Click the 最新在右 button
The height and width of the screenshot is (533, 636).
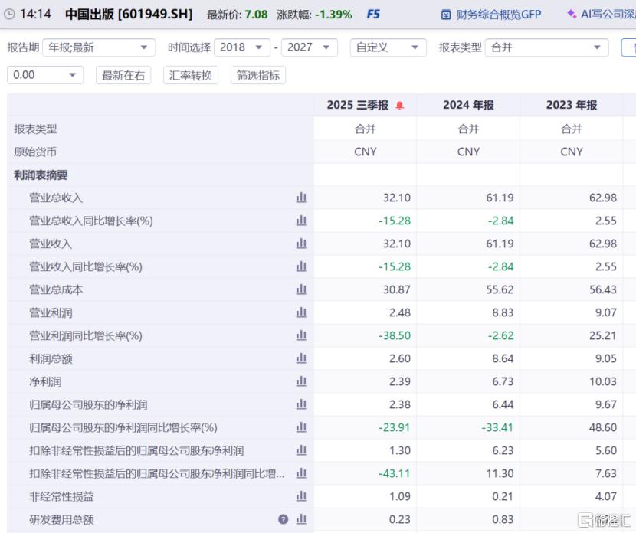(x=123, y=75)
